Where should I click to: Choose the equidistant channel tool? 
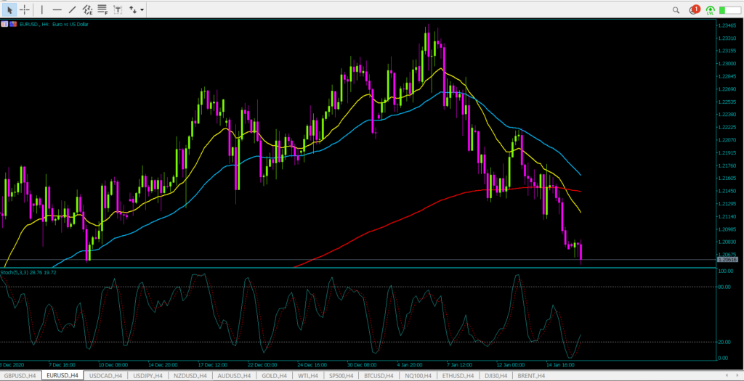tap(88, 9)
